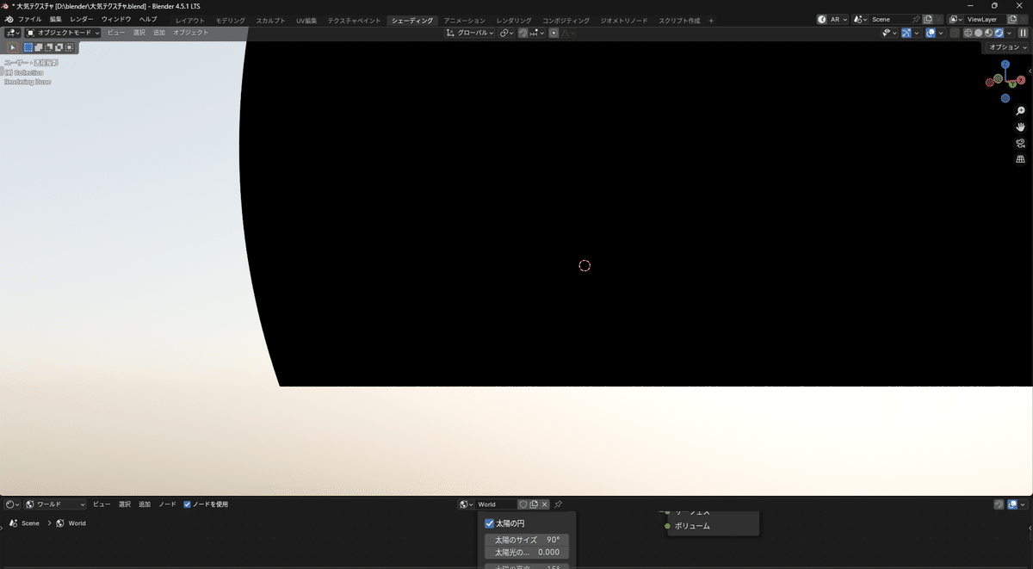Viewport: 1033px width, 569px height.
Task: Open the 'ファイル' menu
Action: coord(30,19)
